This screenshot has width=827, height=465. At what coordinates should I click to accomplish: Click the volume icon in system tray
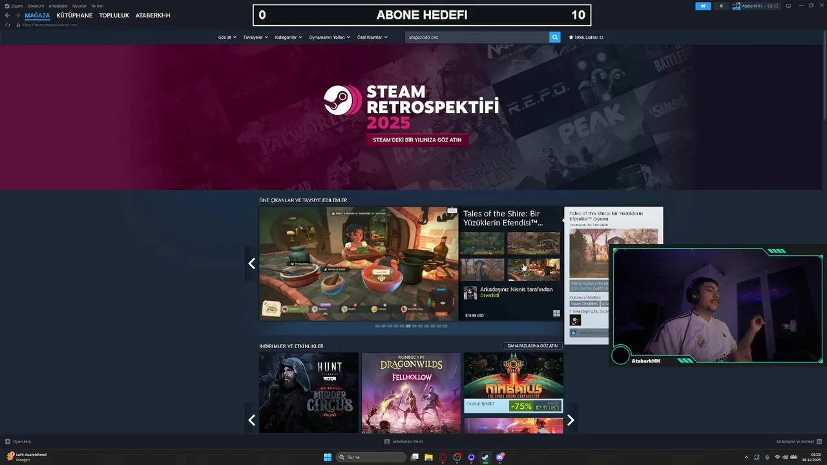point(785,457)
